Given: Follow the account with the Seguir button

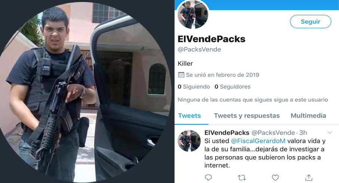Looking at the screenshot, I should (x=311, y=21).
